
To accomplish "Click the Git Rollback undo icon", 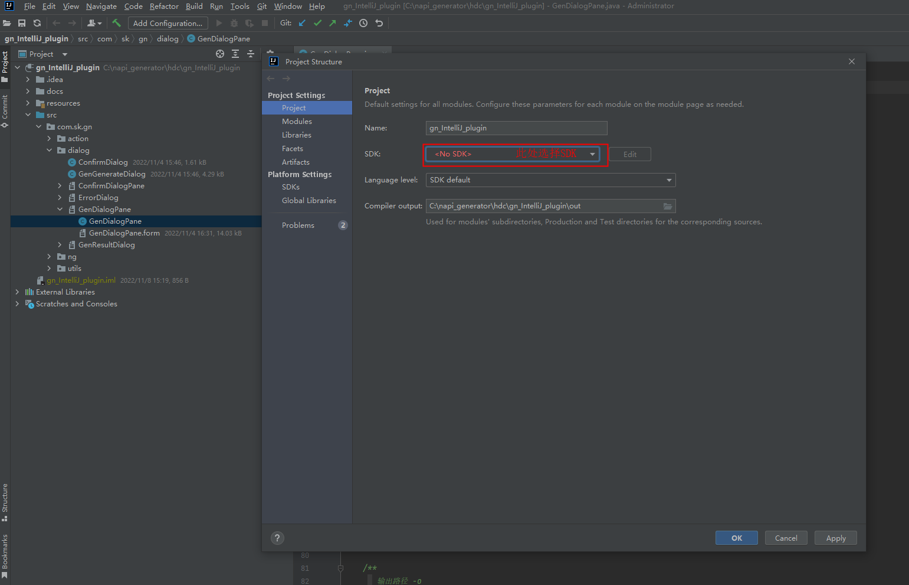I will pos(379,23).
